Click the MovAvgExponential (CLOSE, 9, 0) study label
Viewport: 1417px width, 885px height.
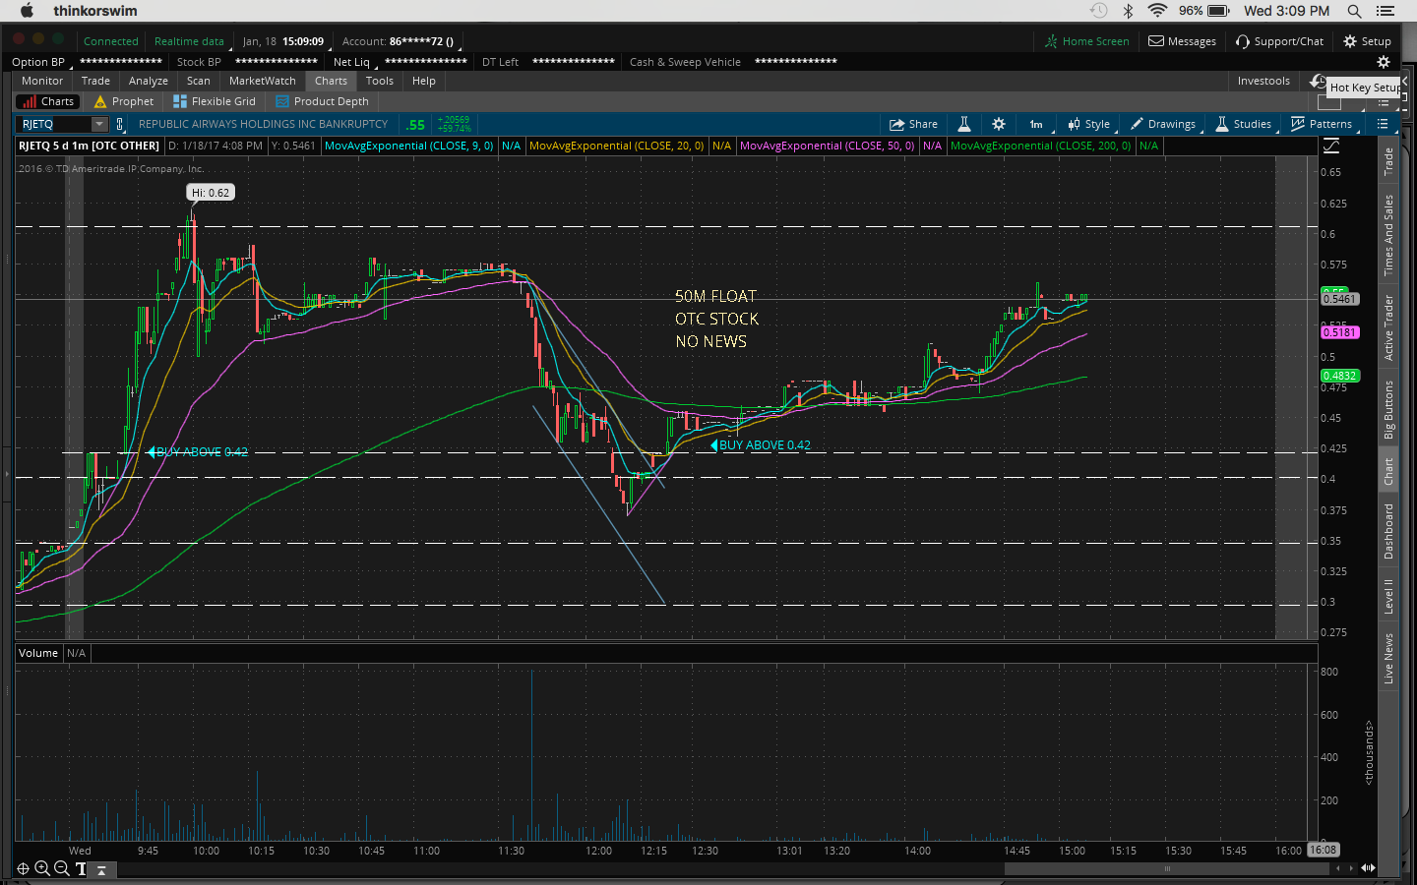(409, 146)
